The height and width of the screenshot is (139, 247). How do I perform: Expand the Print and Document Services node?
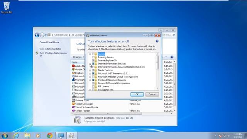(x=90, y=80)
